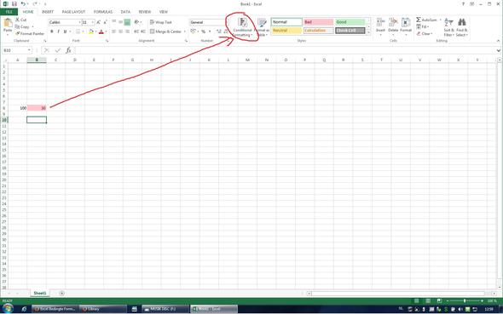Click the Insert Function fx button
The height and width of the screenshot is (314, 503).
pyautogui.click(x=68, y=50)
